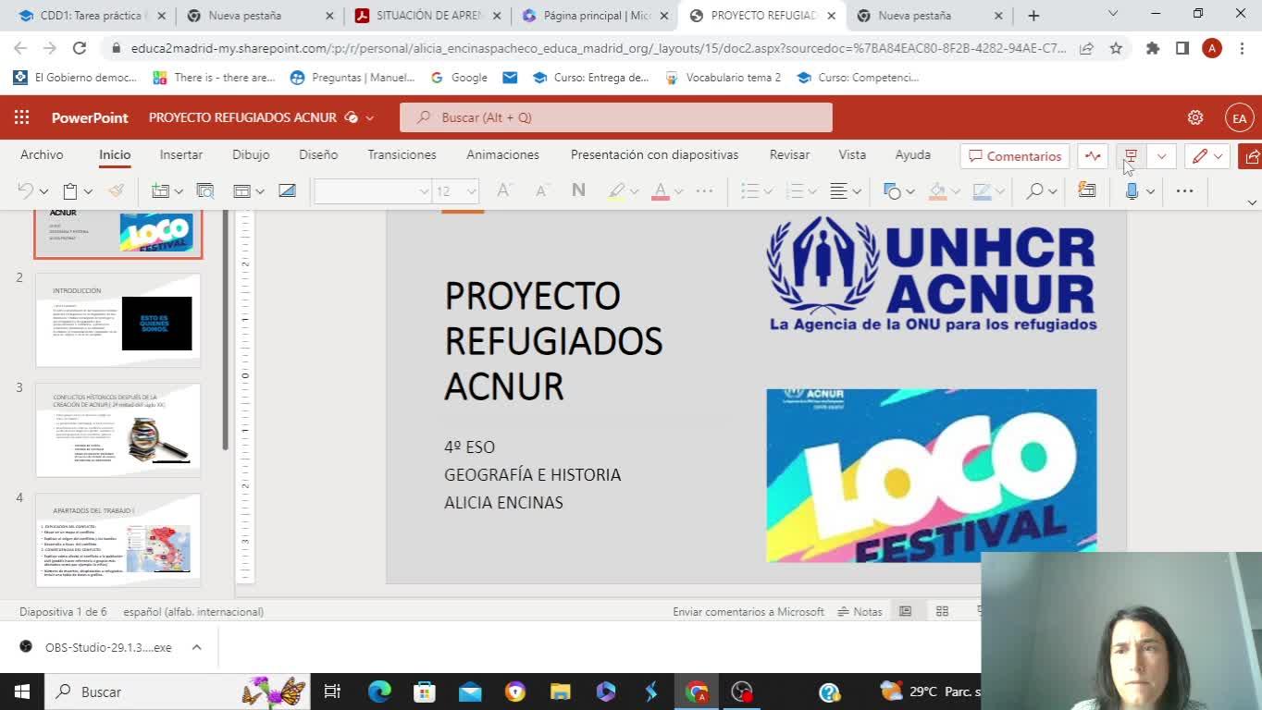
Task: Open the editing mode pencil dropdown
Action: coord(1208,156)
